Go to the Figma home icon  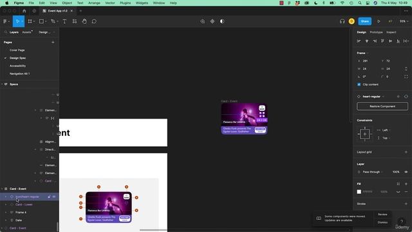(x=24, y=11)
